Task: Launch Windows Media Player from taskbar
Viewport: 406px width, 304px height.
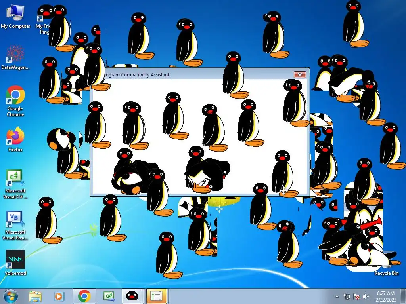Action: click(x=59, y=296)
